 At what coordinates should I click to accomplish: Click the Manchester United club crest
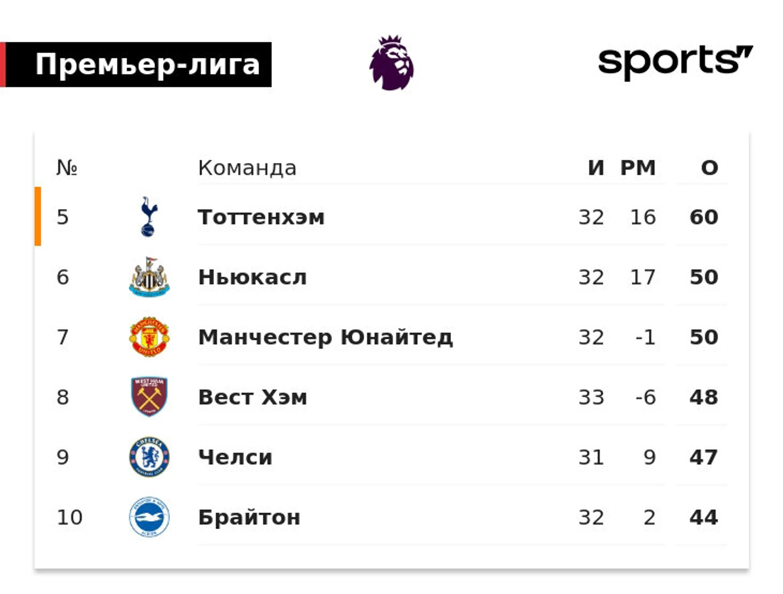pyautogui.click(x=149, y=337)
